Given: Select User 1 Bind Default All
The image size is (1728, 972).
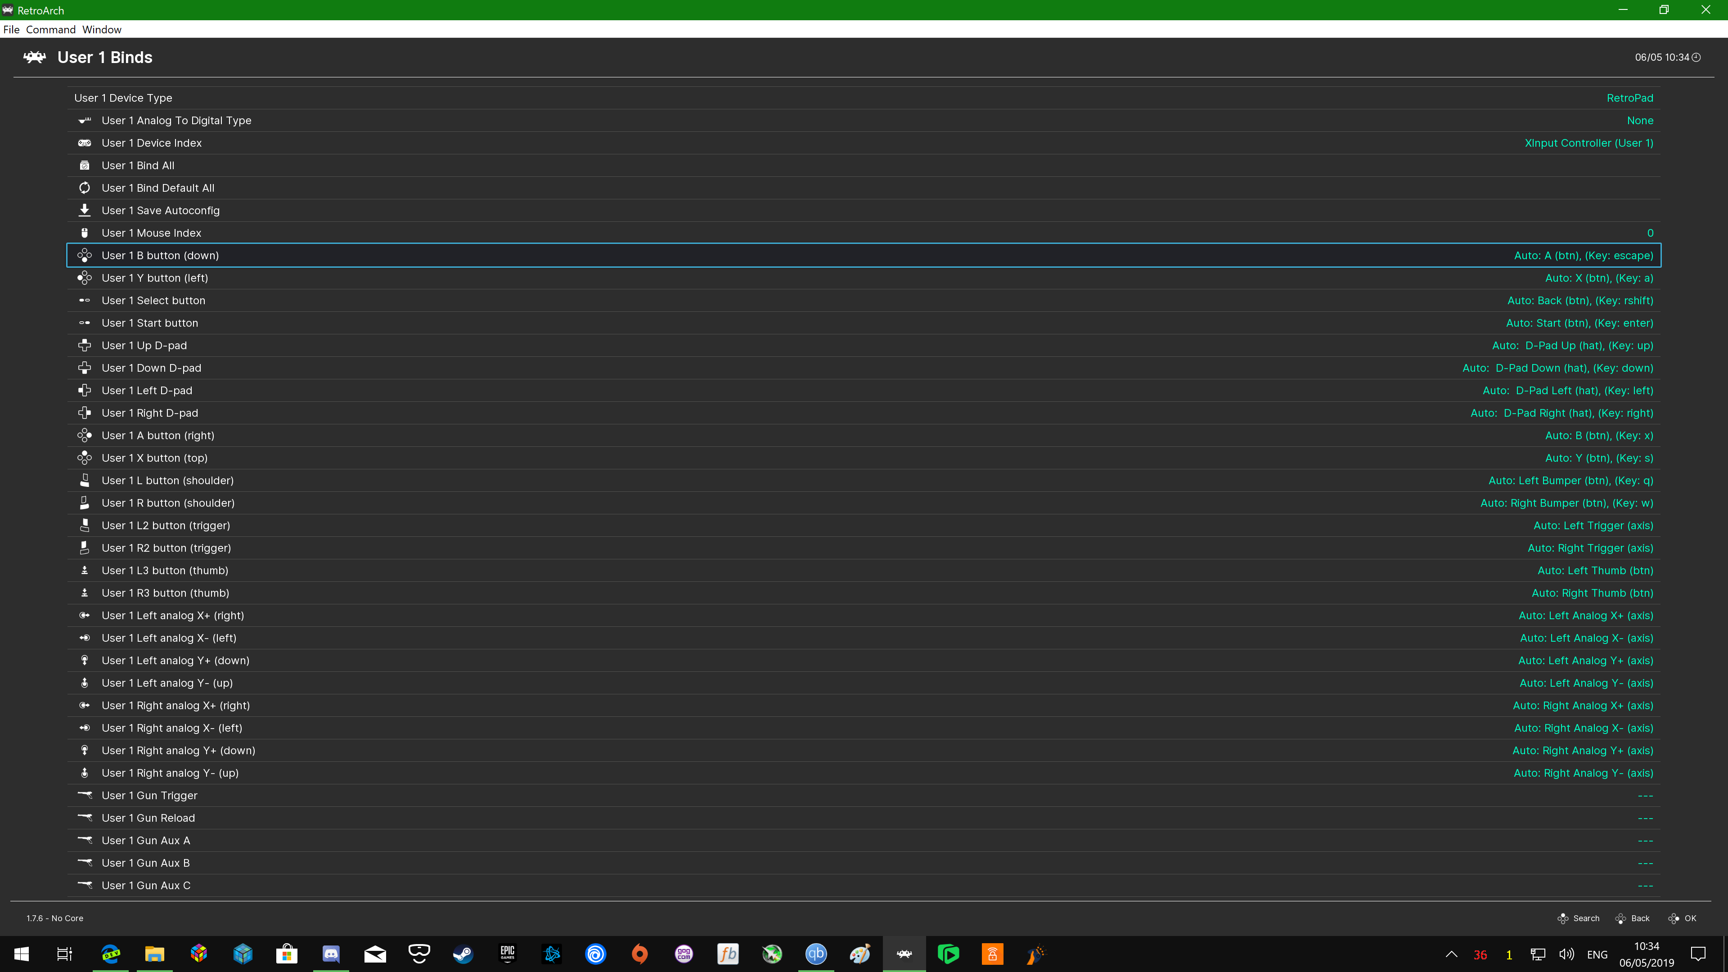Looking at the screenshot, I should coord(864,188).
